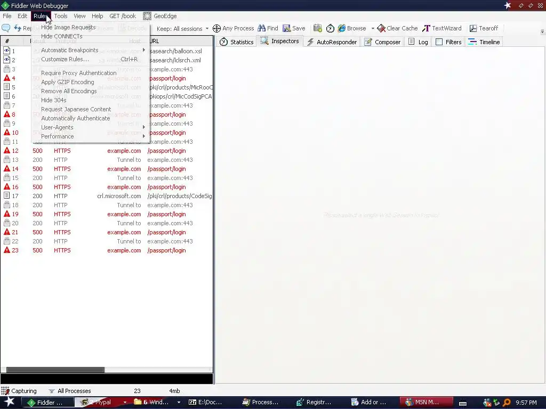Viewport: 546px width, 409px height.
Task: Open the Help menu
Action: click(97, 16)
